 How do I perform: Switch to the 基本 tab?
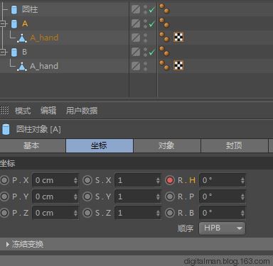33,145
